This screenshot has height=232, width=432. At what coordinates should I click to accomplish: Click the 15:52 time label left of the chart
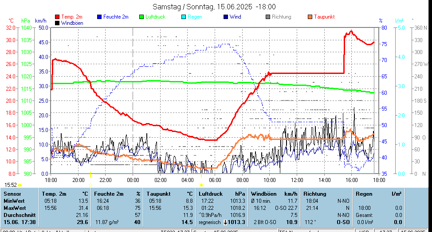pyautogui.click(x=11, y=185)
